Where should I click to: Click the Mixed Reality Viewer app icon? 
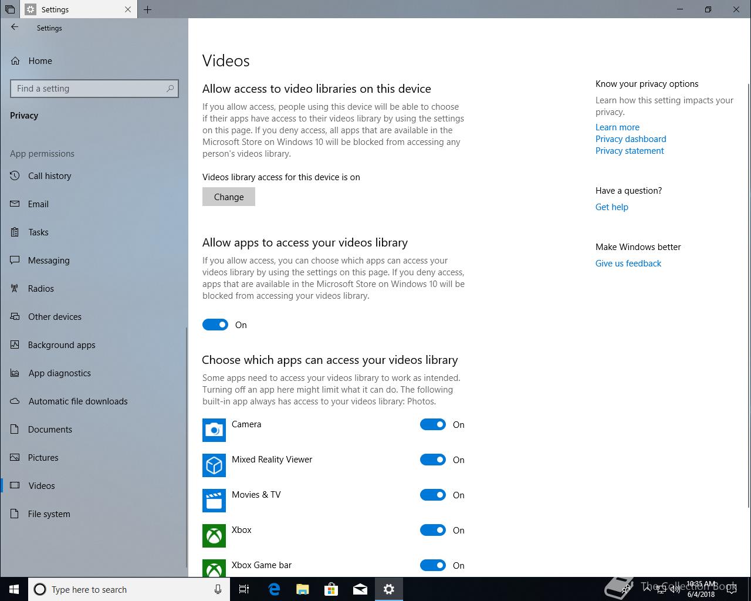click(214, 465)
